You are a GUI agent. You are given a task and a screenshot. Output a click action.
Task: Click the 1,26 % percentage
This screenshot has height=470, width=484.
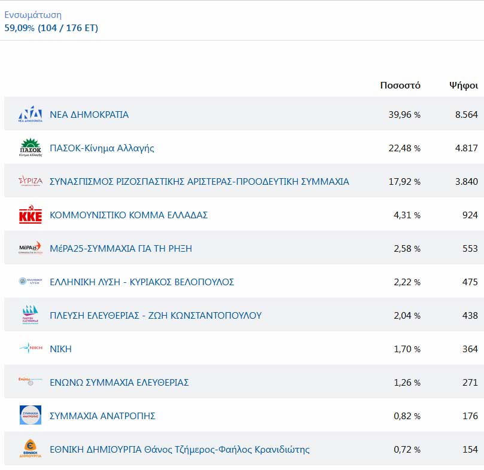tap(407, 383)
